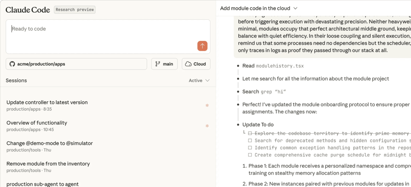Click the Claude Code logo
The image size is (411, 187).
click(x=28, y=10)
